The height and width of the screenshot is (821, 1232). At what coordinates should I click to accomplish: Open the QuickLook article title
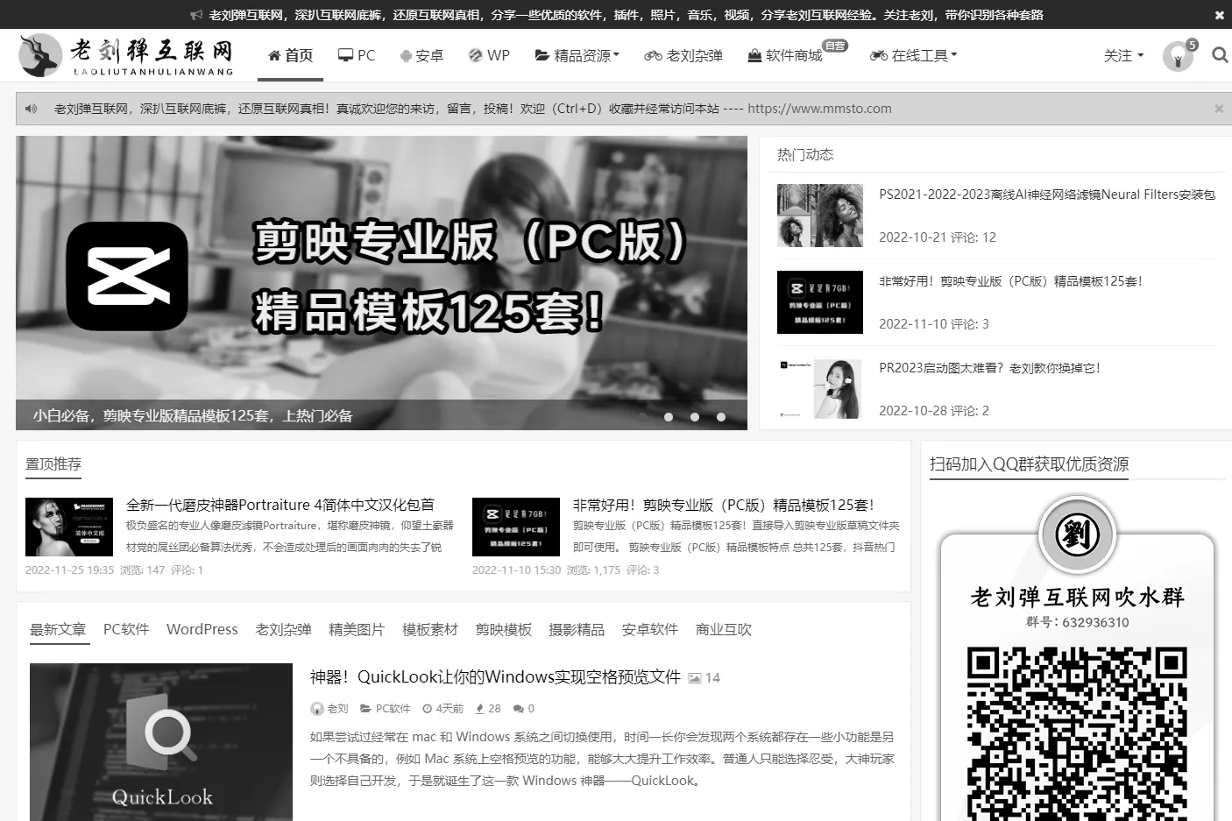(x=495, y=676)
